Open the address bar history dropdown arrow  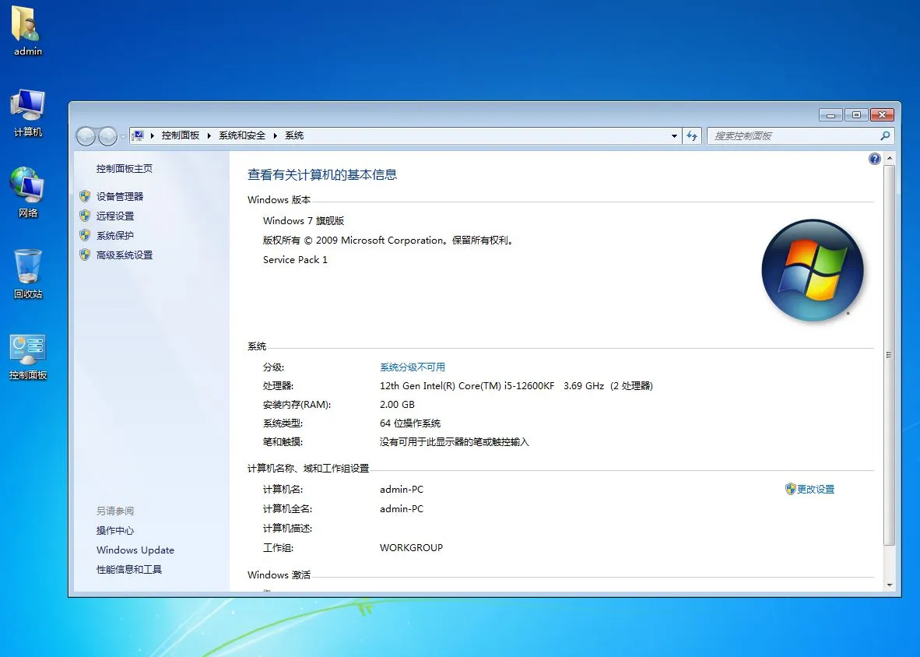coord(674,136)
